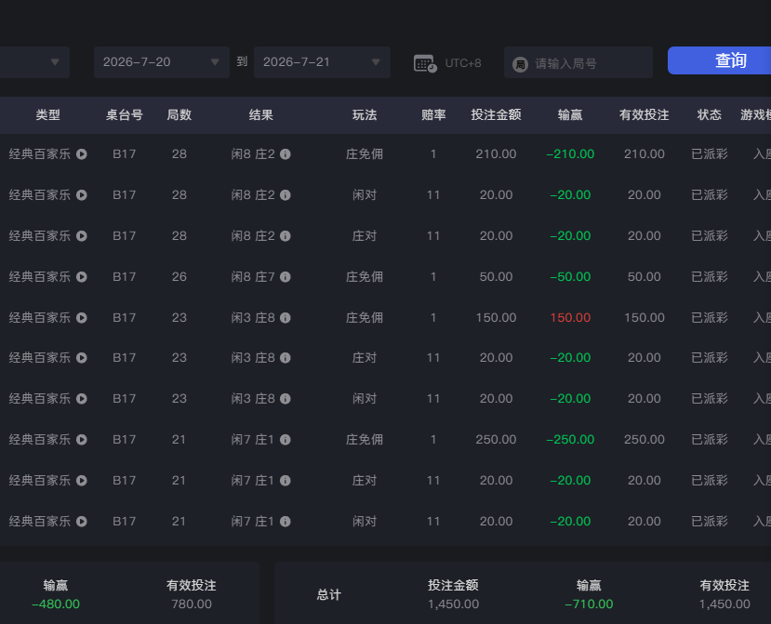Click 1,450.00 under total 有效投注

pyautogui.click(x=724, y=604)
